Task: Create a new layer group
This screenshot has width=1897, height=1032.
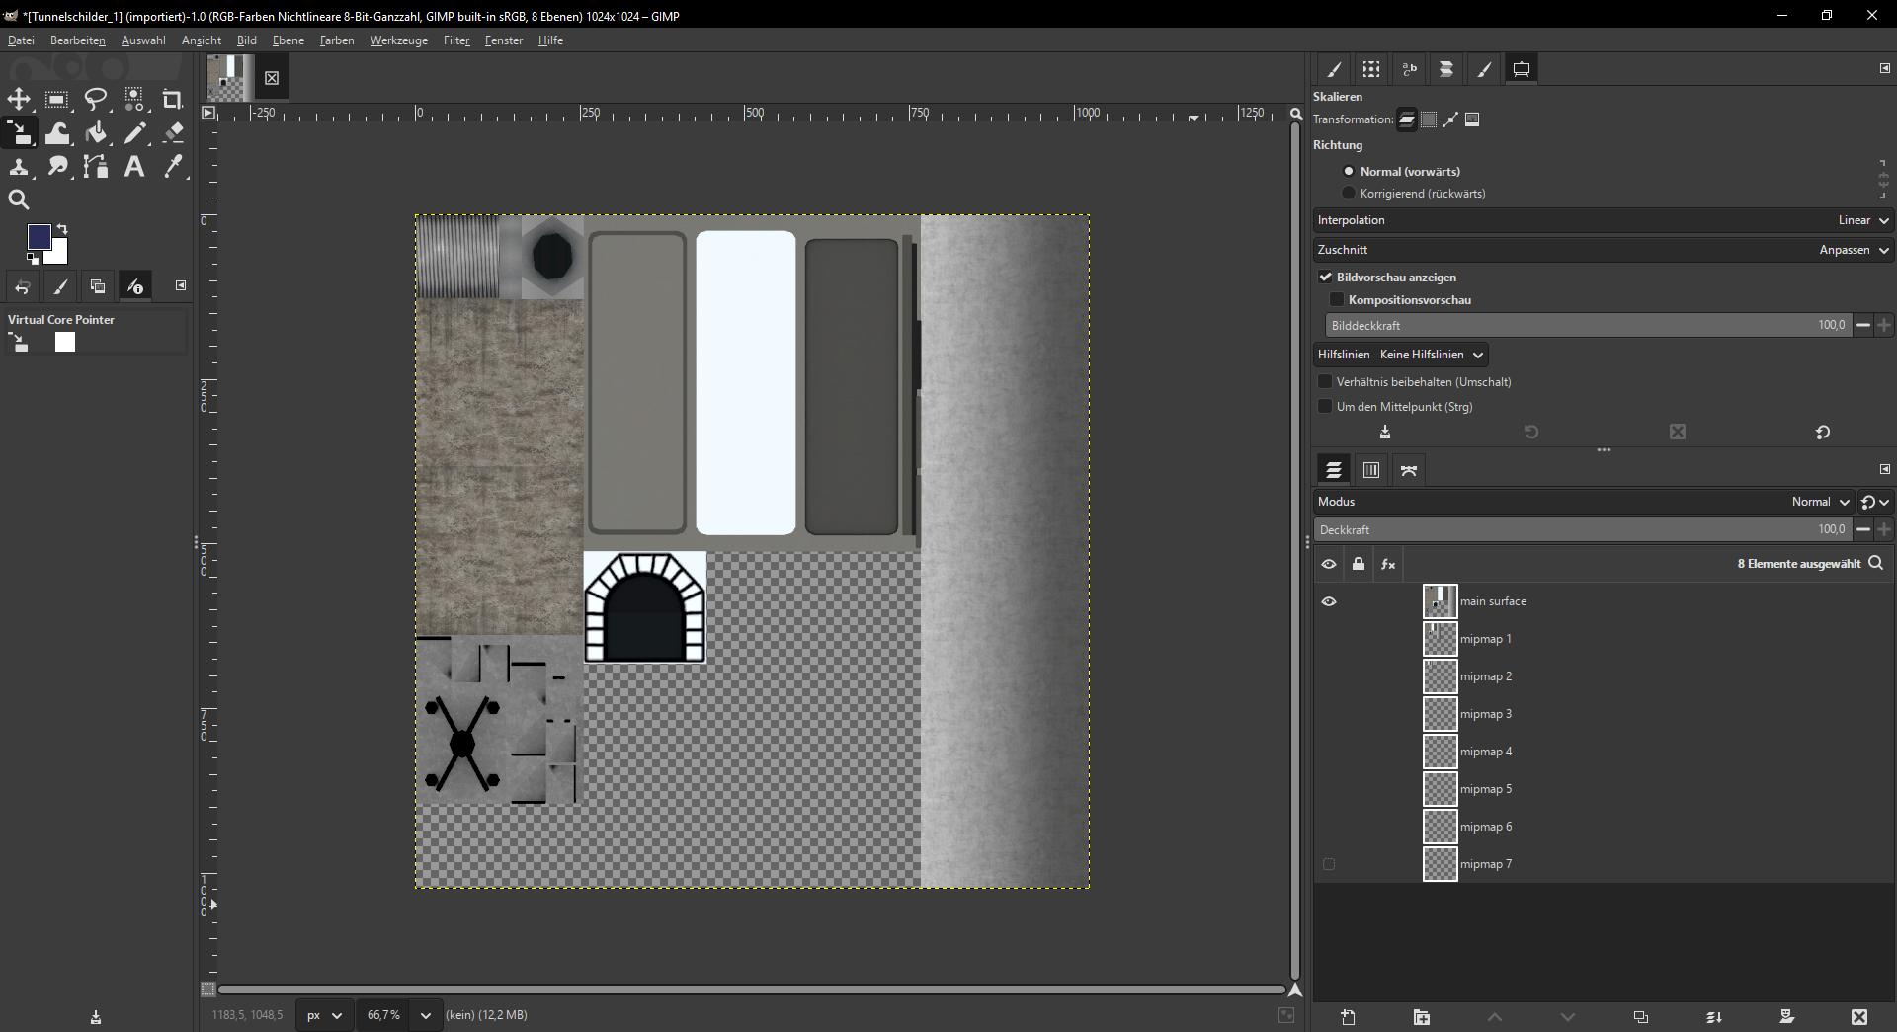Action: (1421, 1016)
